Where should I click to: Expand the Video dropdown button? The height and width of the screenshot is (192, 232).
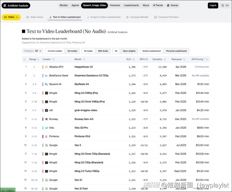point(11,17)
